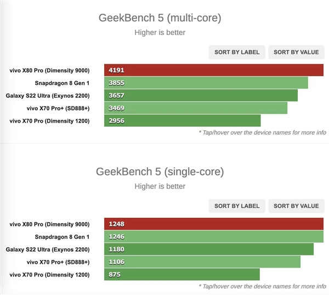Click SORT BY LABEL in single-core chart

pyautogui.click(x=237, y=206)
